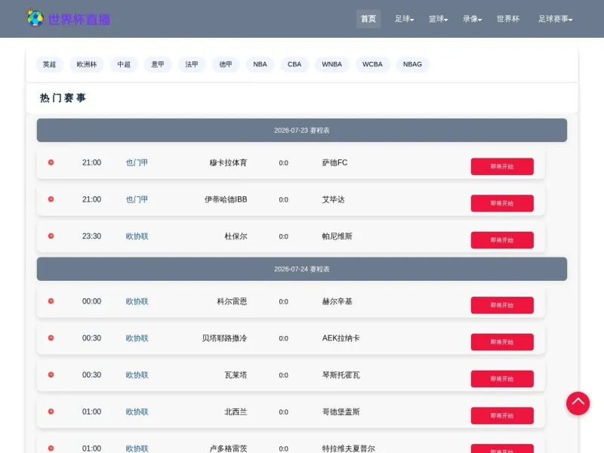Click clock icon in 瓦莱塔 match row
Viewport: 604px width, 453px height.
(51, 374)
